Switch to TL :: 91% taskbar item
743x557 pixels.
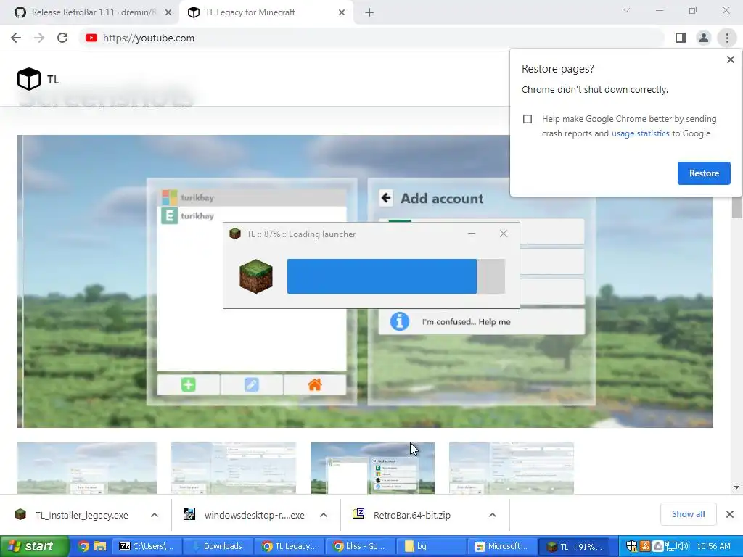[575, 546]
